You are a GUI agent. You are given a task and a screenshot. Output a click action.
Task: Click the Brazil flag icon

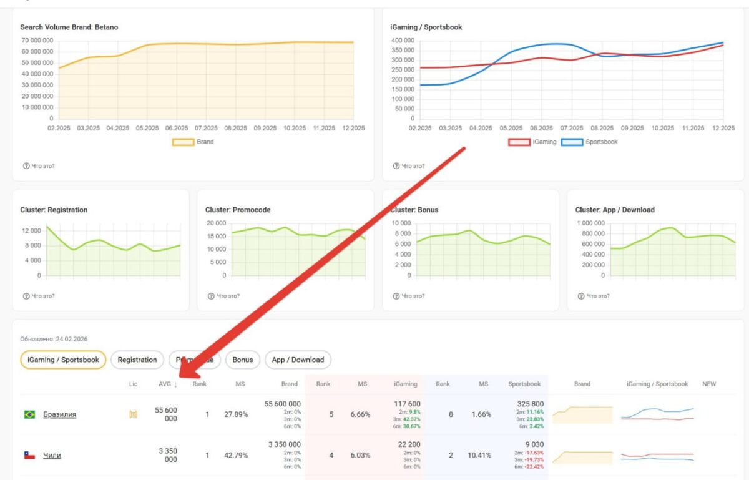coord(29,414)
